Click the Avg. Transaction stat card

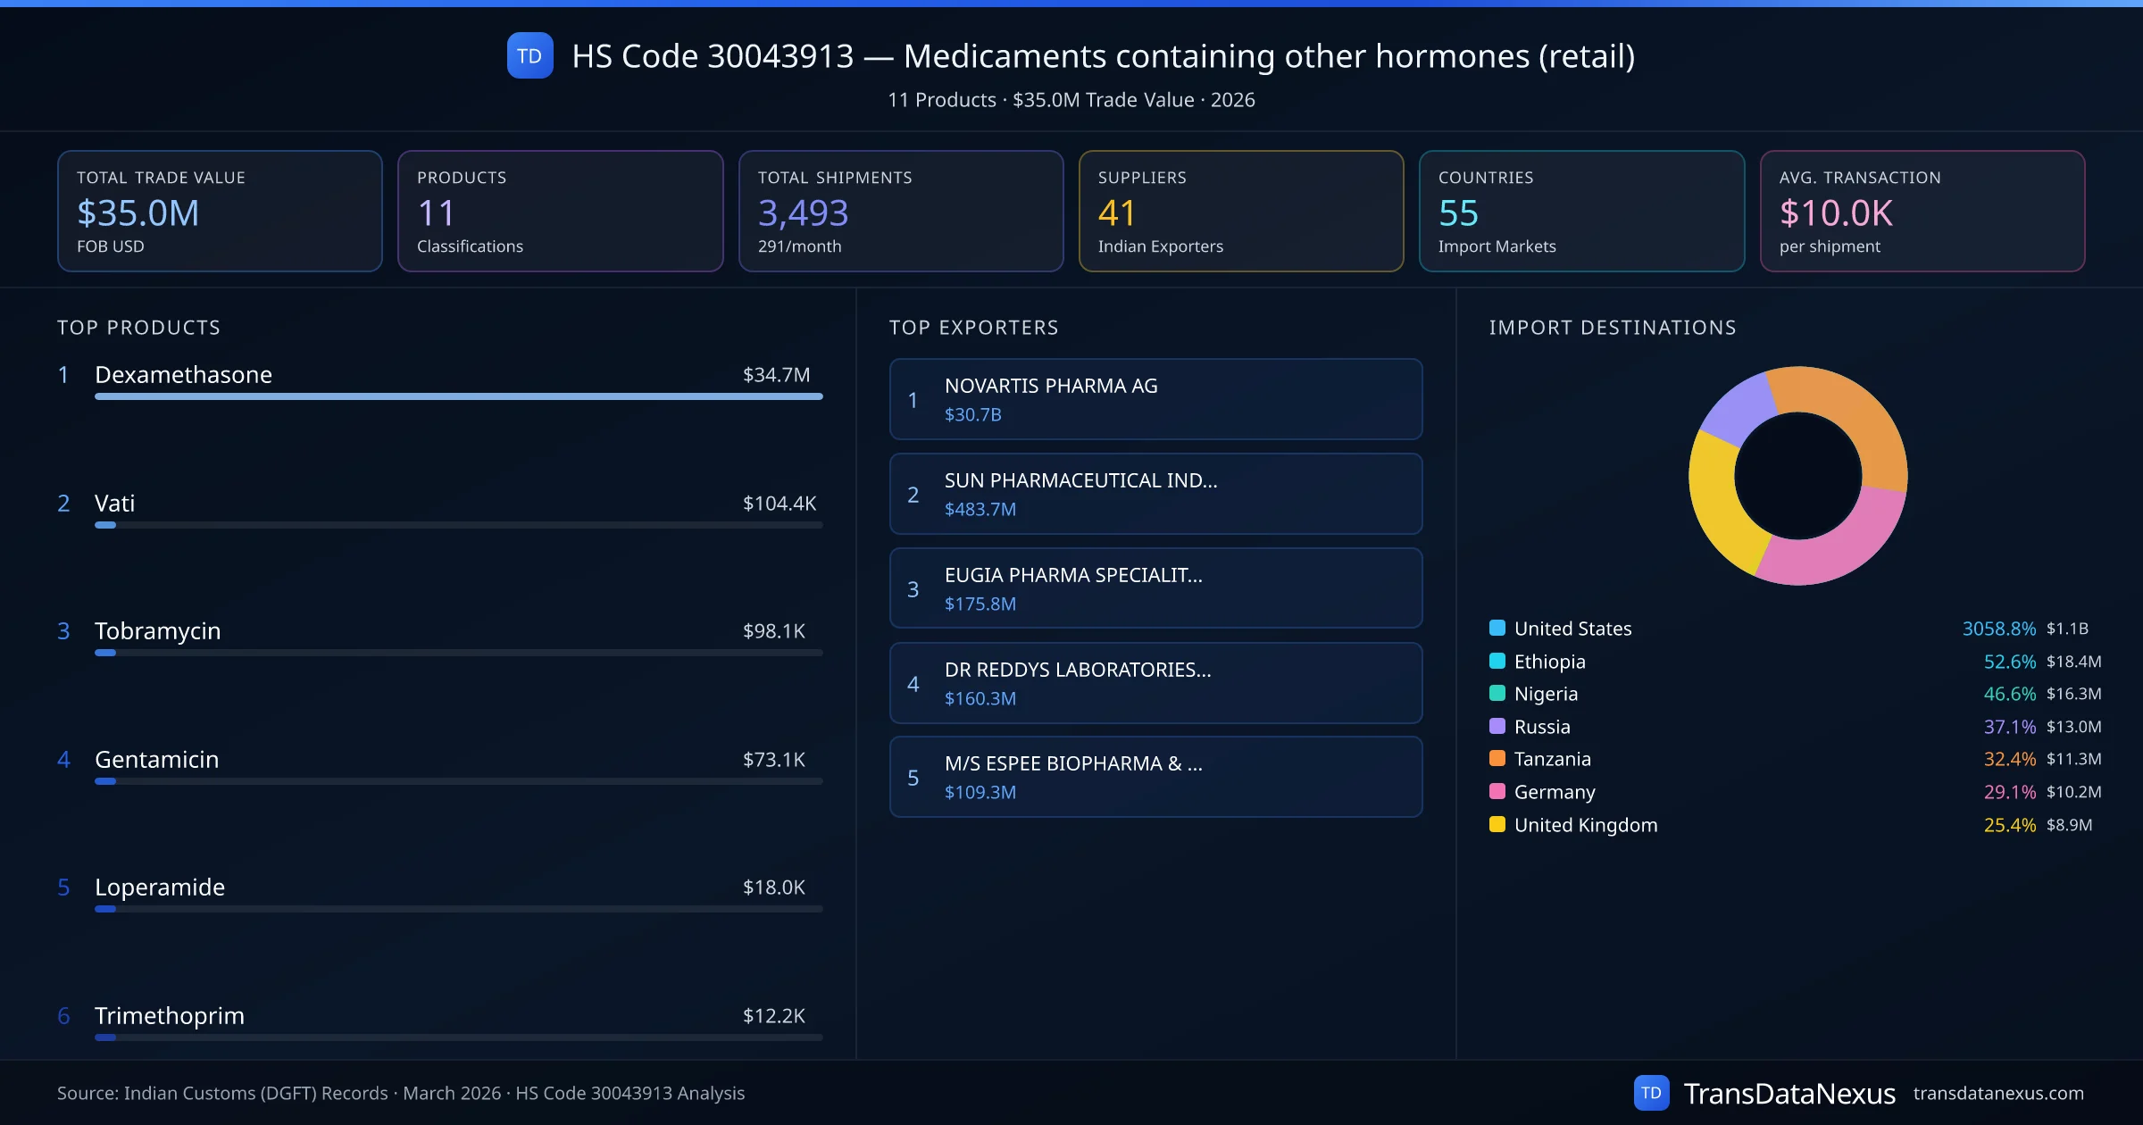coord(1922,211)
